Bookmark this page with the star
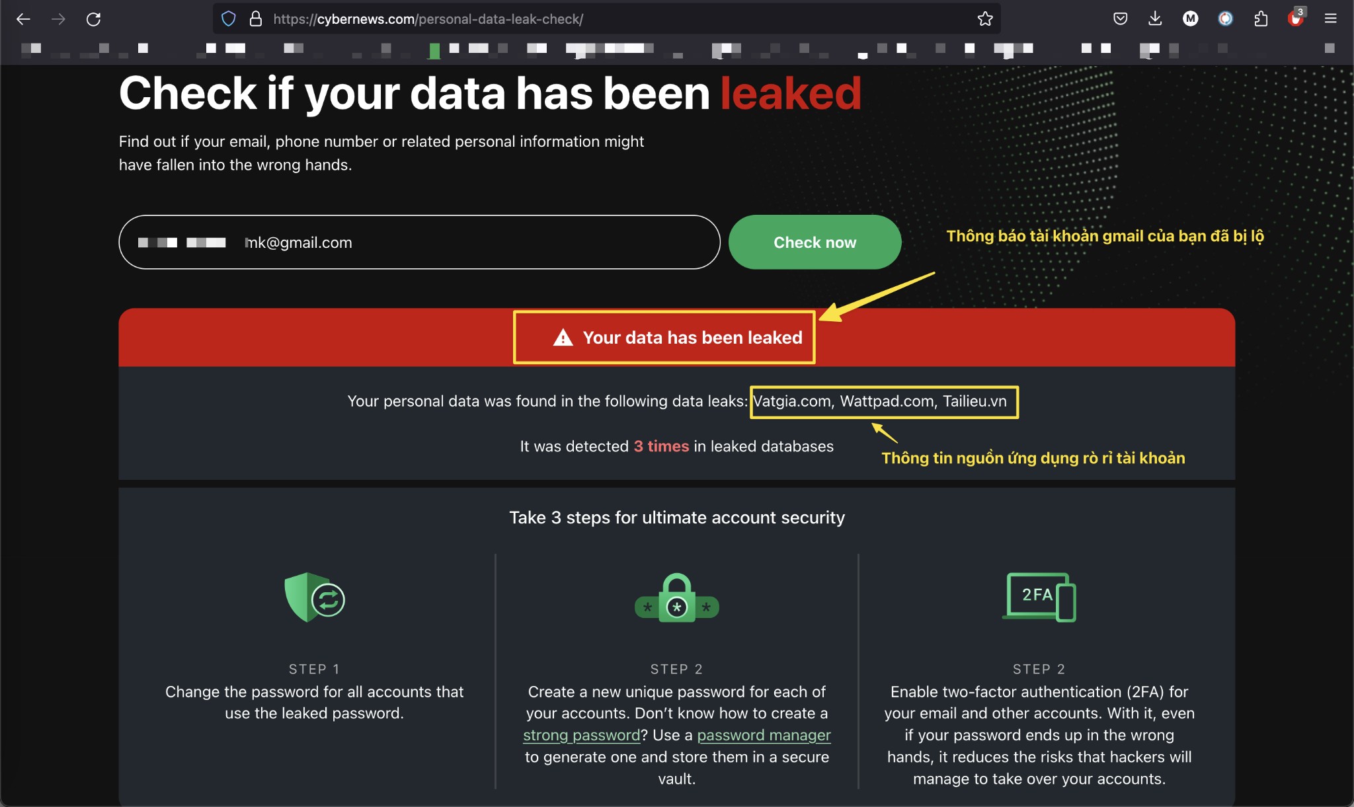This screenshot has height=807, width=1354. point(985,19)
